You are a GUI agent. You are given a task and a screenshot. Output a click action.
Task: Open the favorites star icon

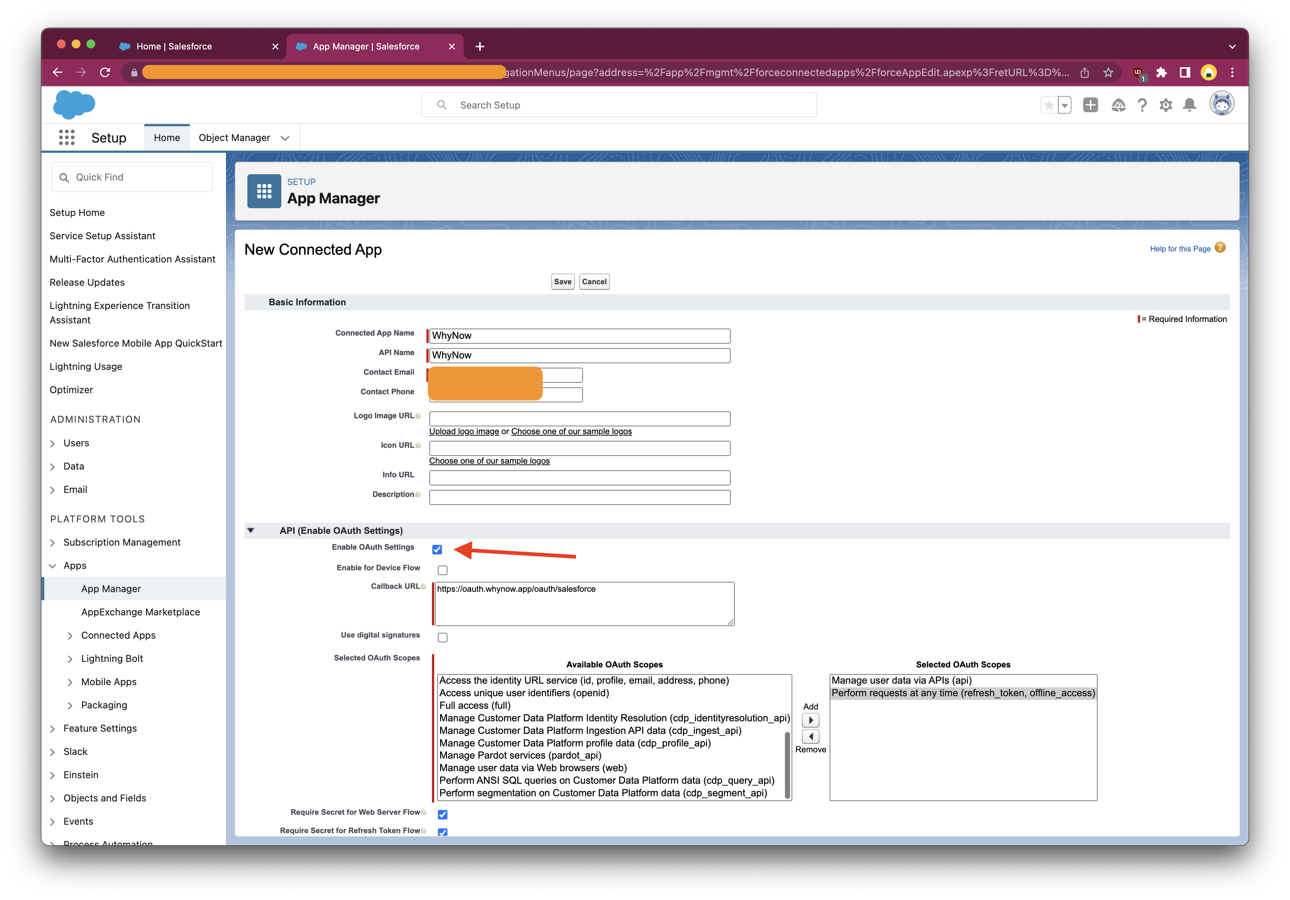coord(1049,105)
